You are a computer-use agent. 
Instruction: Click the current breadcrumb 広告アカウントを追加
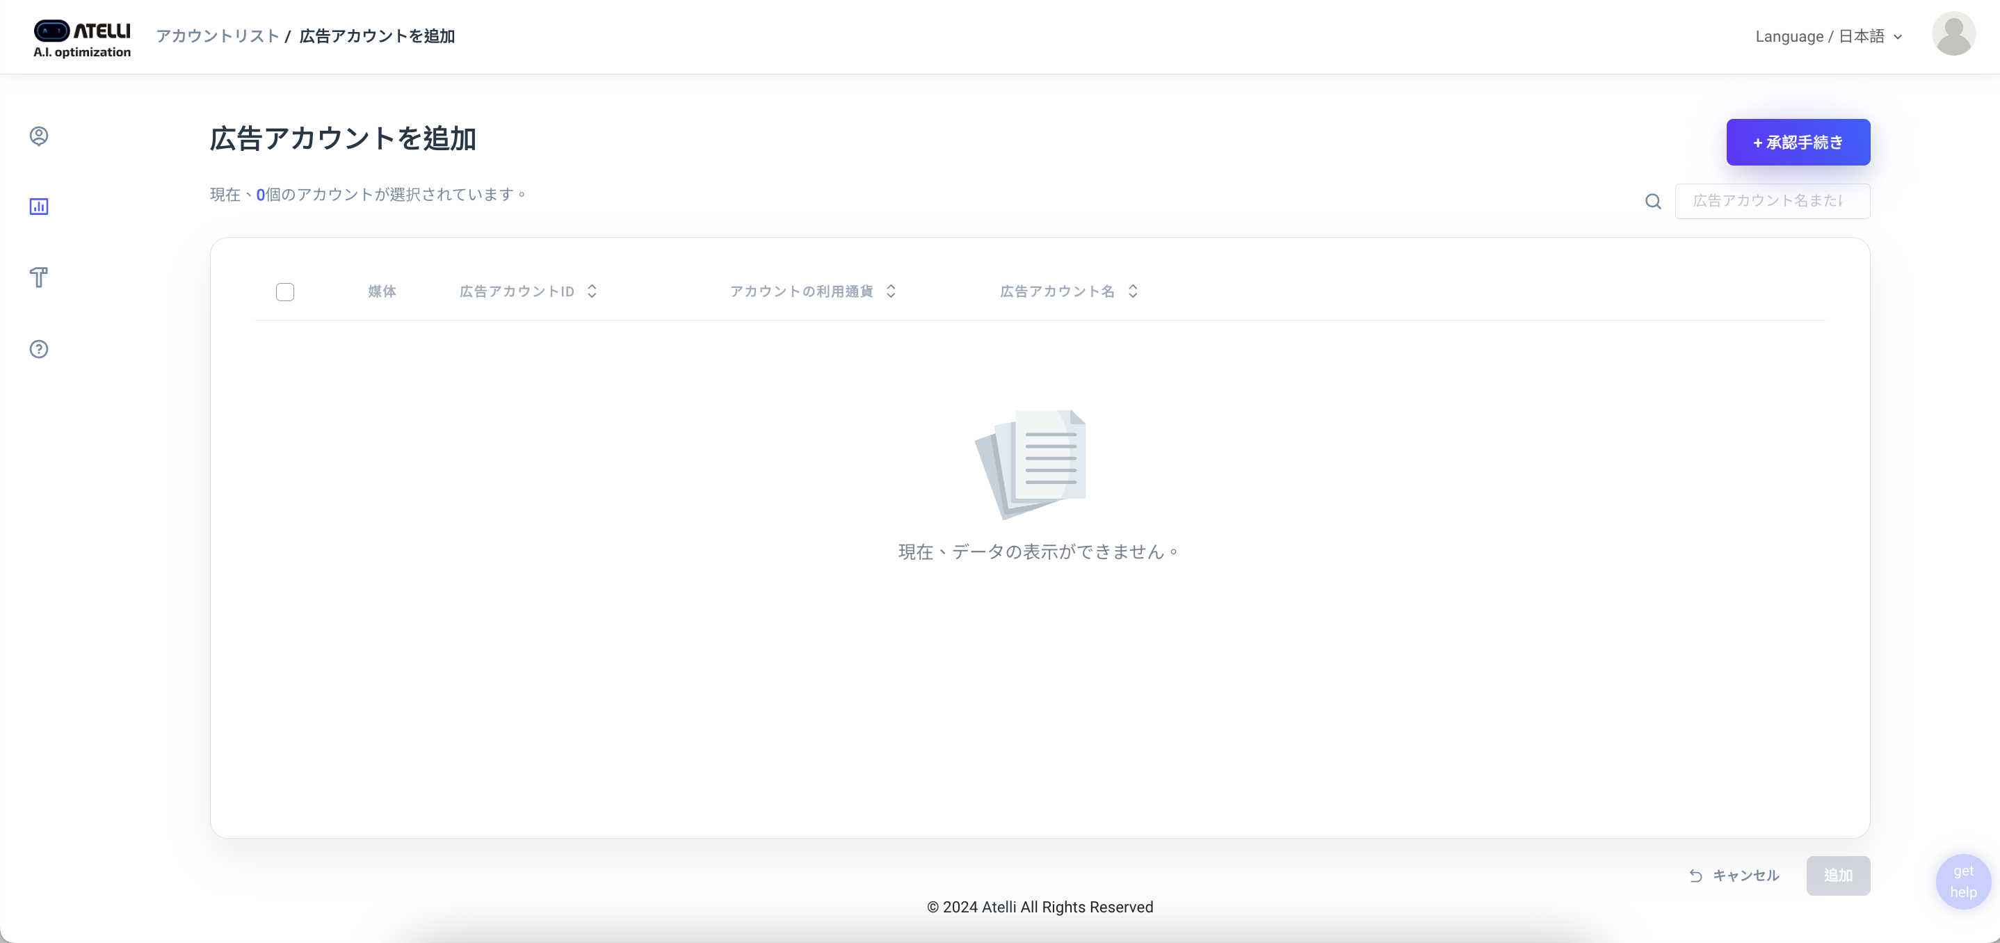tap(378, 36)
